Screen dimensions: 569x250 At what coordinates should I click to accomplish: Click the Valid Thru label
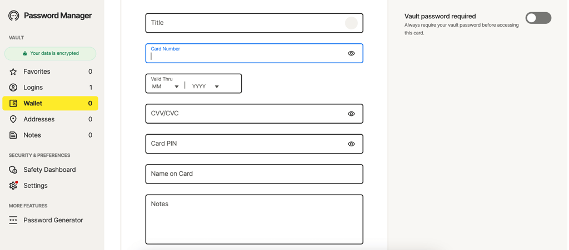(162, 79)
